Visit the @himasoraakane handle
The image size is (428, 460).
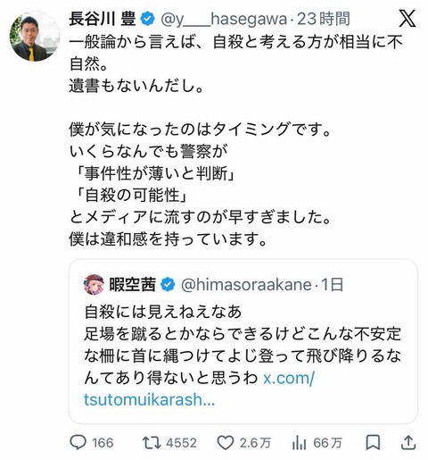(x=246, y=285)
